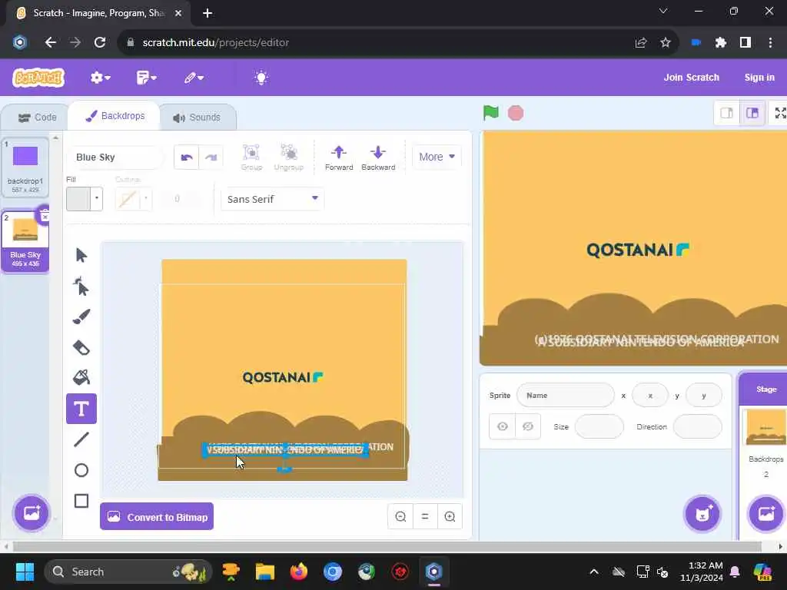Reset the paint canvas zoom

tap(424, 516)
